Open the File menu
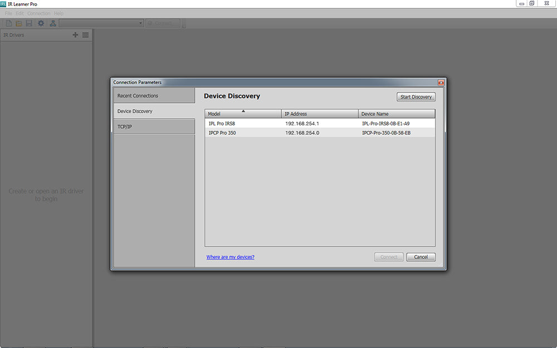The height and width of the screenshot is (348, 557). click(x=8, y=13)
